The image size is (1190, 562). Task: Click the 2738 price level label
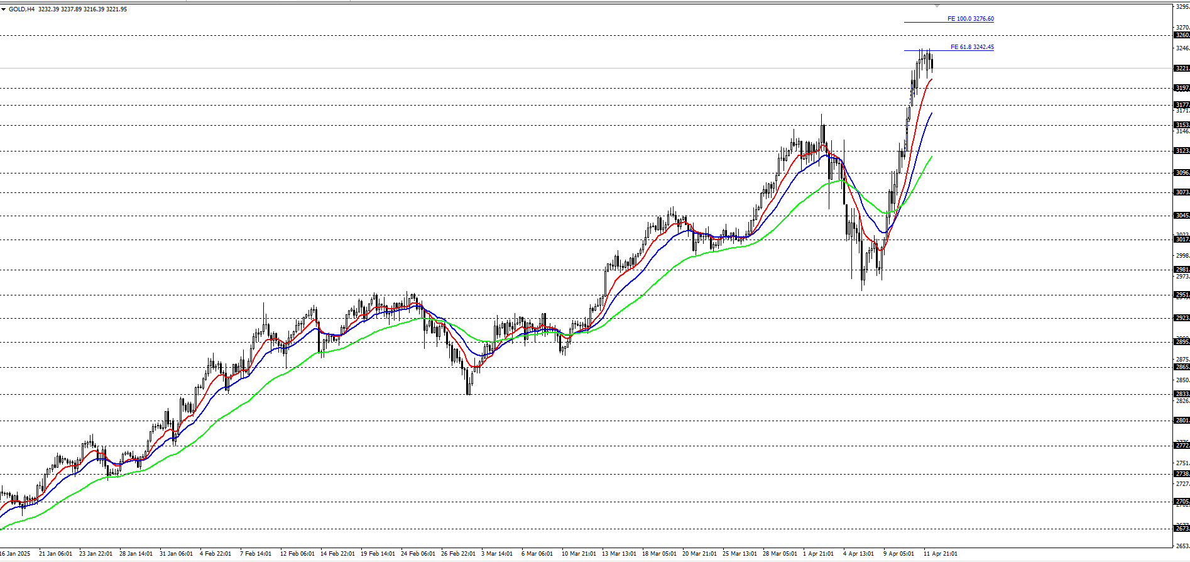pos(1182,474)
